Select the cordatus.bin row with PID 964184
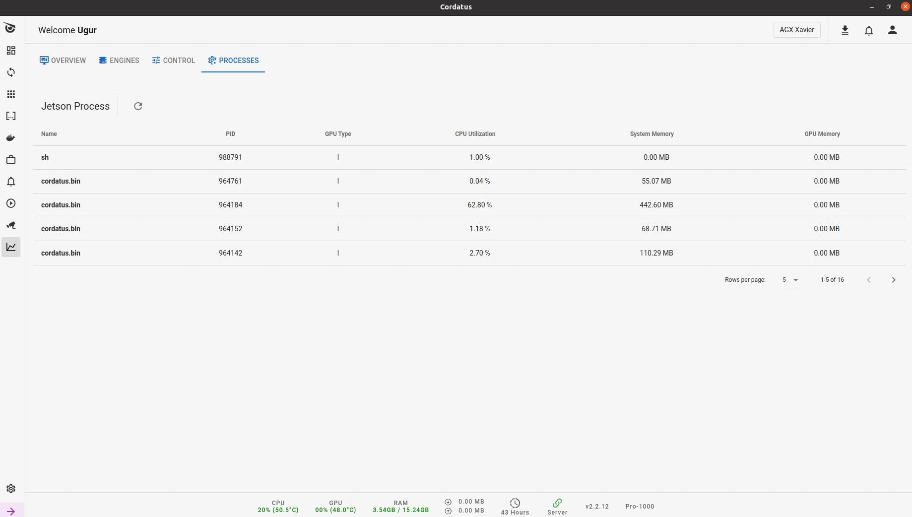The image size is (912, 517). pyautogui.click(x=61, y=205)
